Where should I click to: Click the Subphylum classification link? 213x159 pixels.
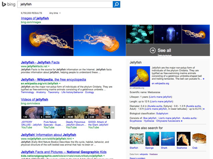162,113
